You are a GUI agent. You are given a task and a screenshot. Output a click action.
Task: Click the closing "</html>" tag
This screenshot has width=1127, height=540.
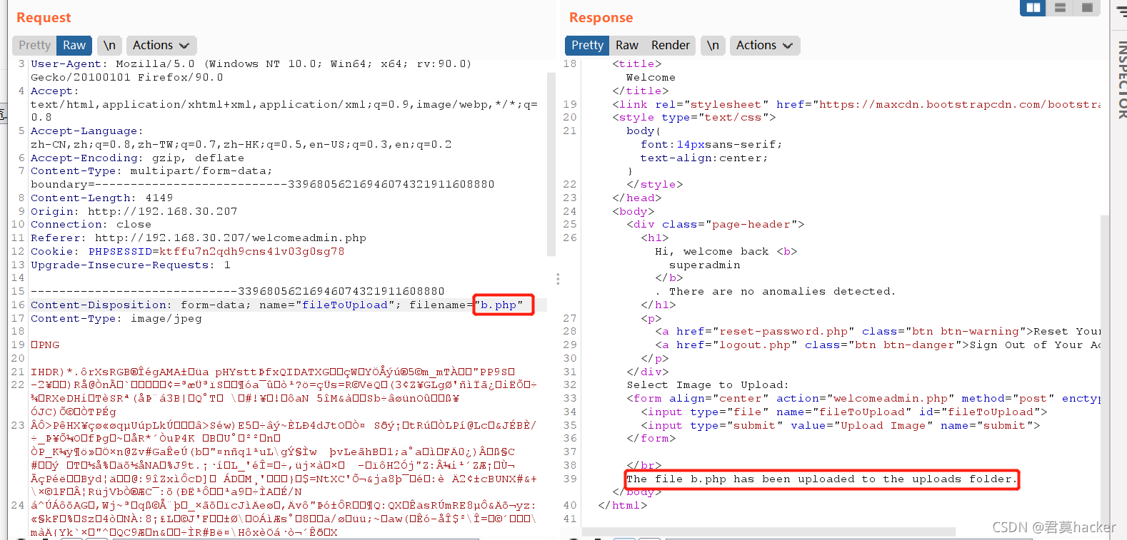pyautogui.click(x=622, y=506)
